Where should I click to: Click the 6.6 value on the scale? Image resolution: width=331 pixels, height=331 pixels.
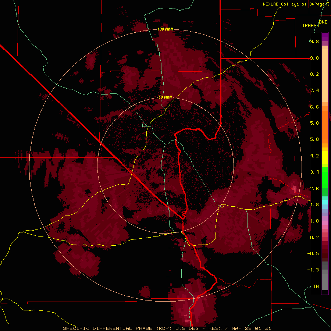[314, 107]
